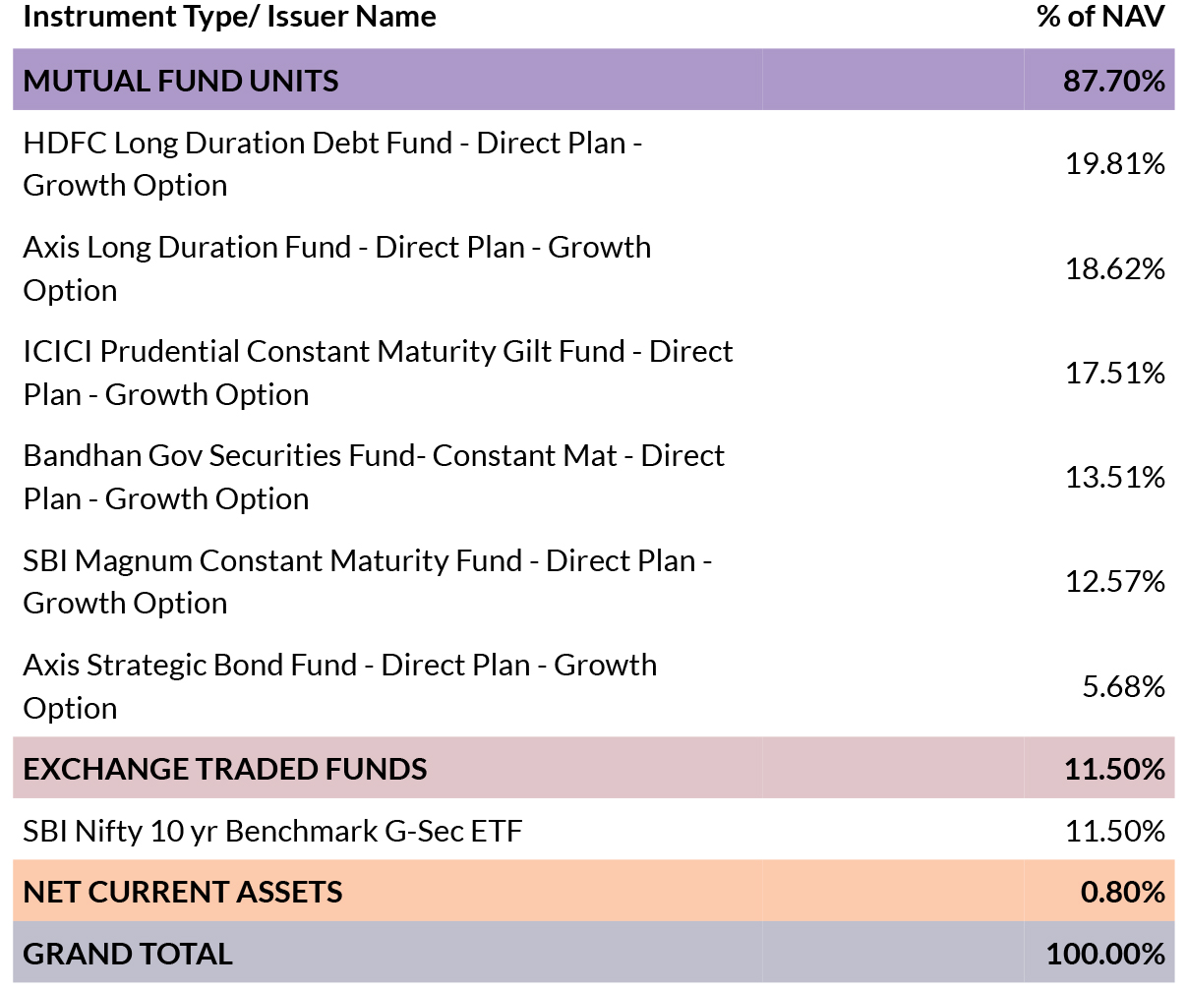
Task: Select SBI Magnum Constant Maturity Fund entry
Action: [368, 581]
